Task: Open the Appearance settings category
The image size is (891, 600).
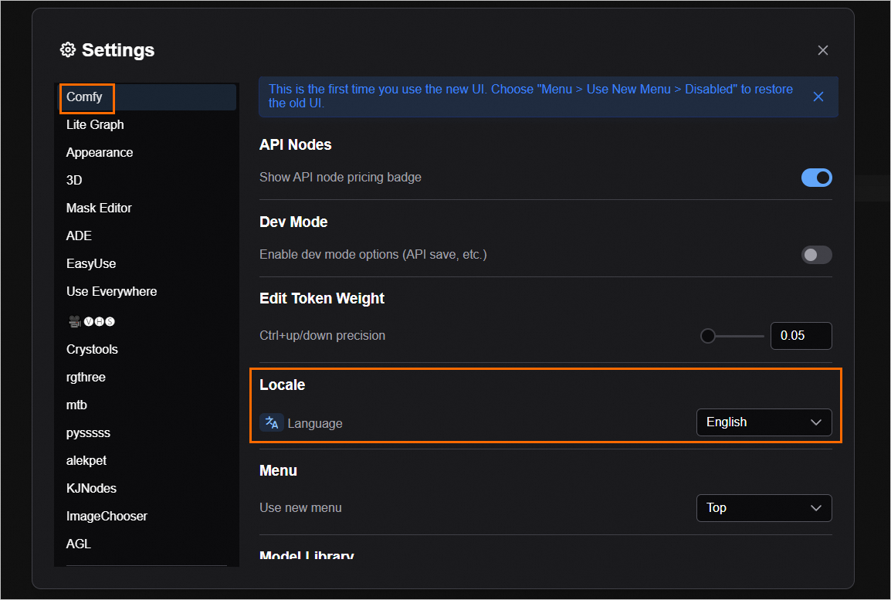Action: click(147, 152)
